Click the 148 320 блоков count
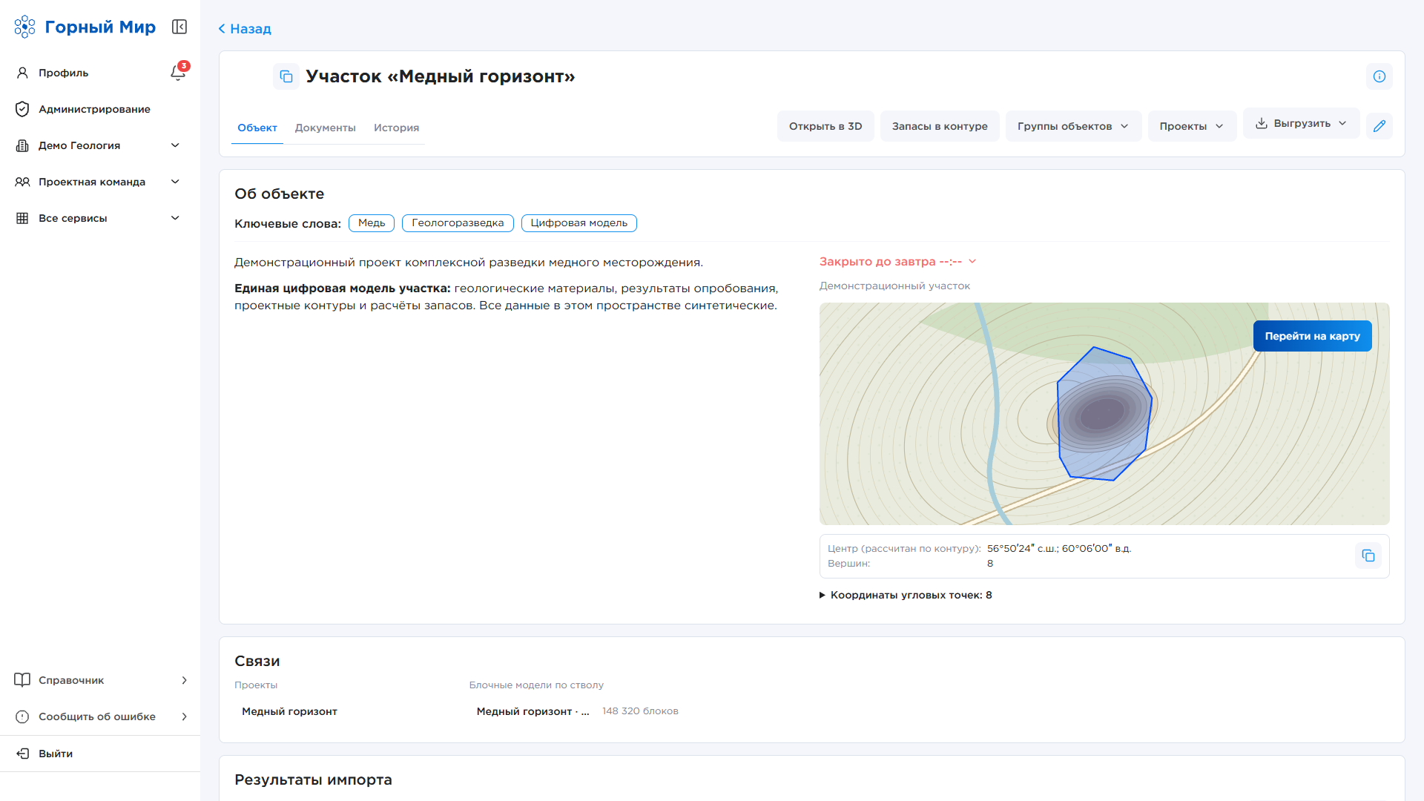1424x801 pixels. click(640, 711)
